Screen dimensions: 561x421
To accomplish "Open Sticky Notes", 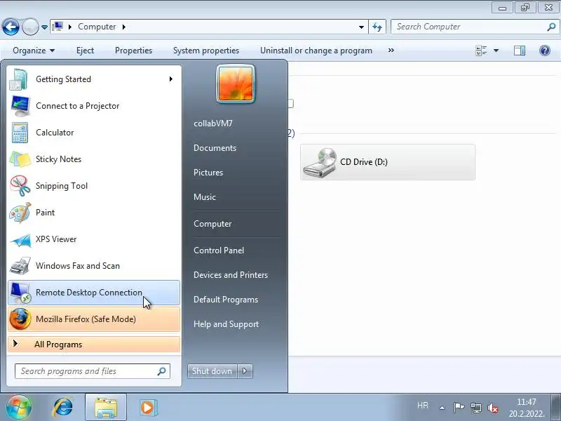I will tap(94, 159).
